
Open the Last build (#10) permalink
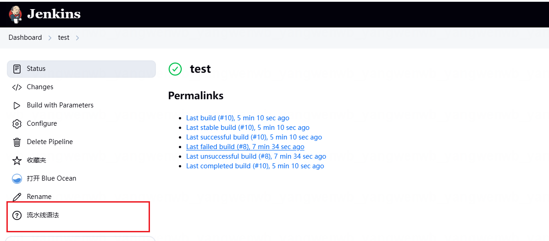pyautogui.click(x=238, y=118)
